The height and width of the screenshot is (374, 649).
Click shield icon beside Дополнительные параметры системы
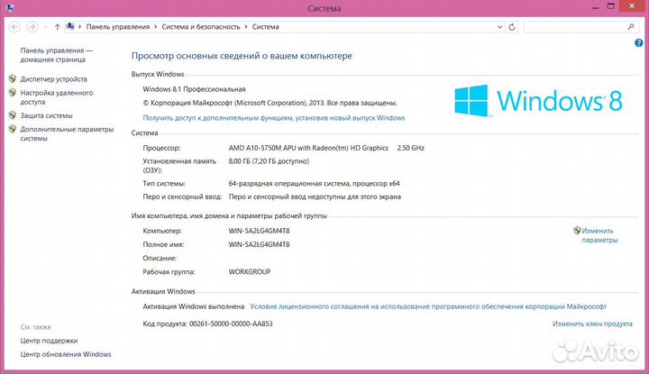(x=13, y=129)
